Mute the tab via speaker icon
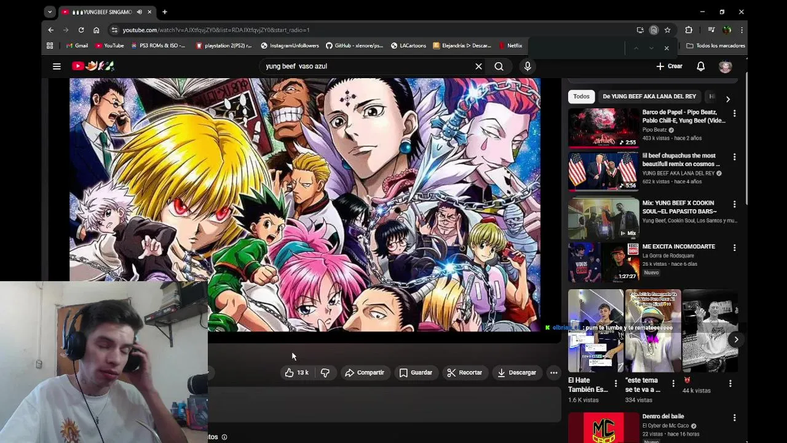This screenshot has height=443, width=787. point(140,12)
